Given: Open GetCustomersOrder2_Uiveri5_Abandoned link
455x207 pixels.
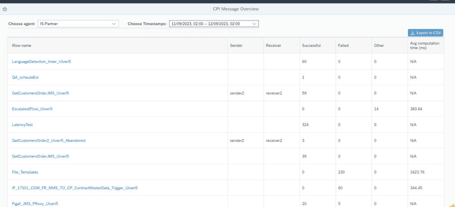Looking at the screenshot, I should (x=49, y=140).
